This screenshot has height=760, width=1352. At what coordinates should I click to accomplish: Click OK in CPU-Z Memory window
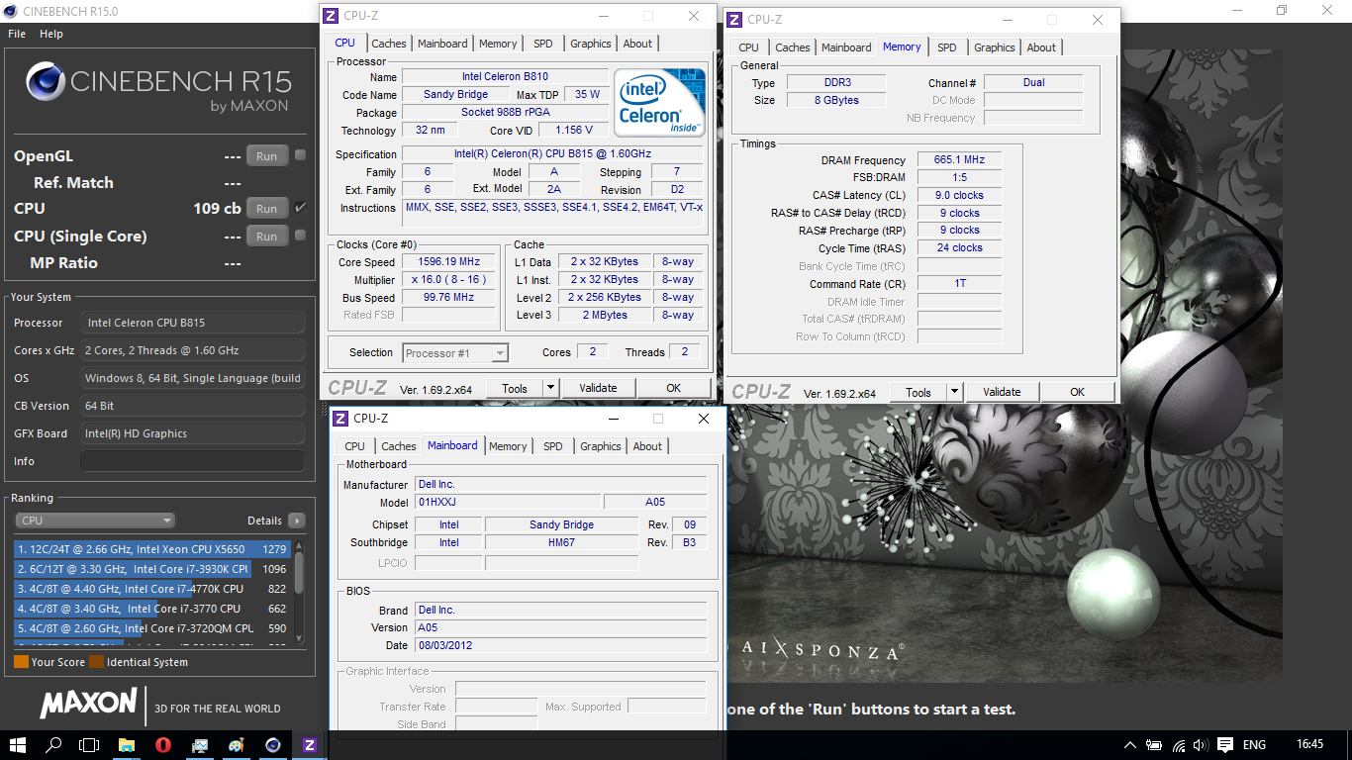pyautogui.click(x=1078, y=392)
